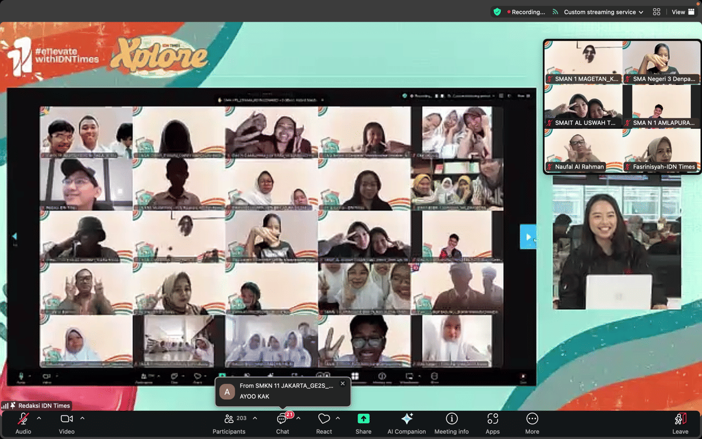Expand audio options chevron

pos(39,419)
